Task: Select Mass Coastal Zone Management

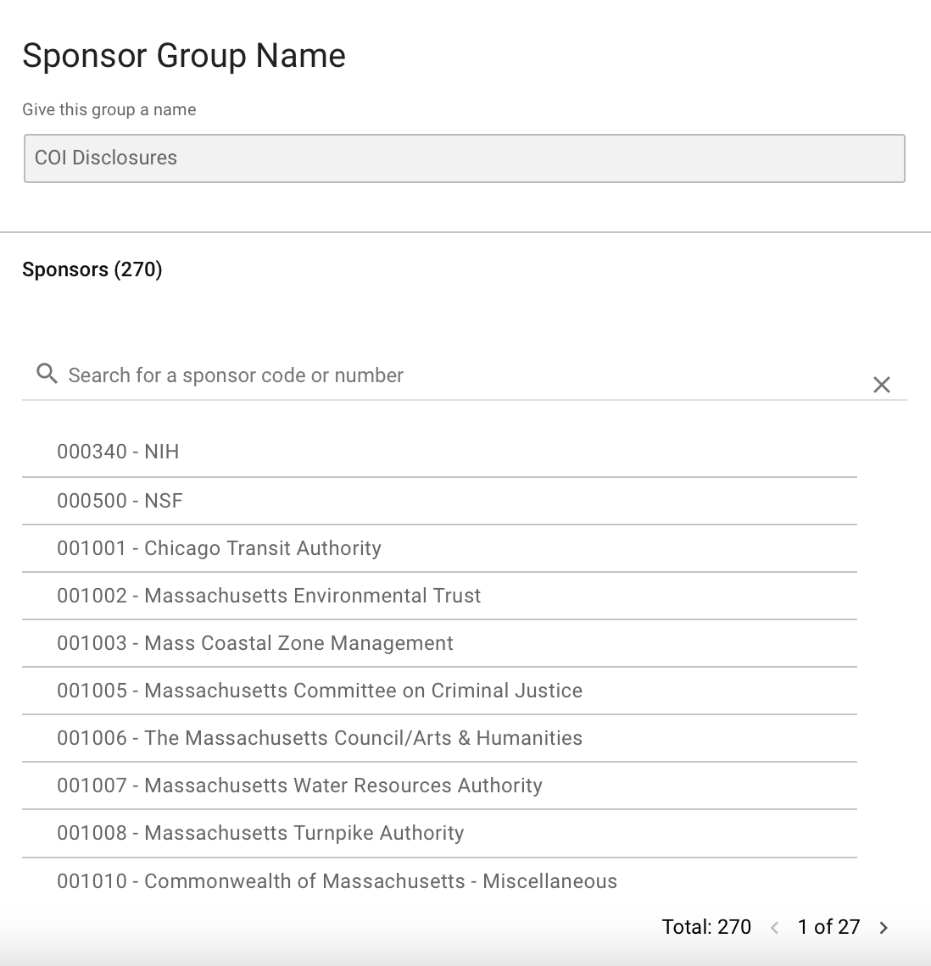Action: coord(255,643)
